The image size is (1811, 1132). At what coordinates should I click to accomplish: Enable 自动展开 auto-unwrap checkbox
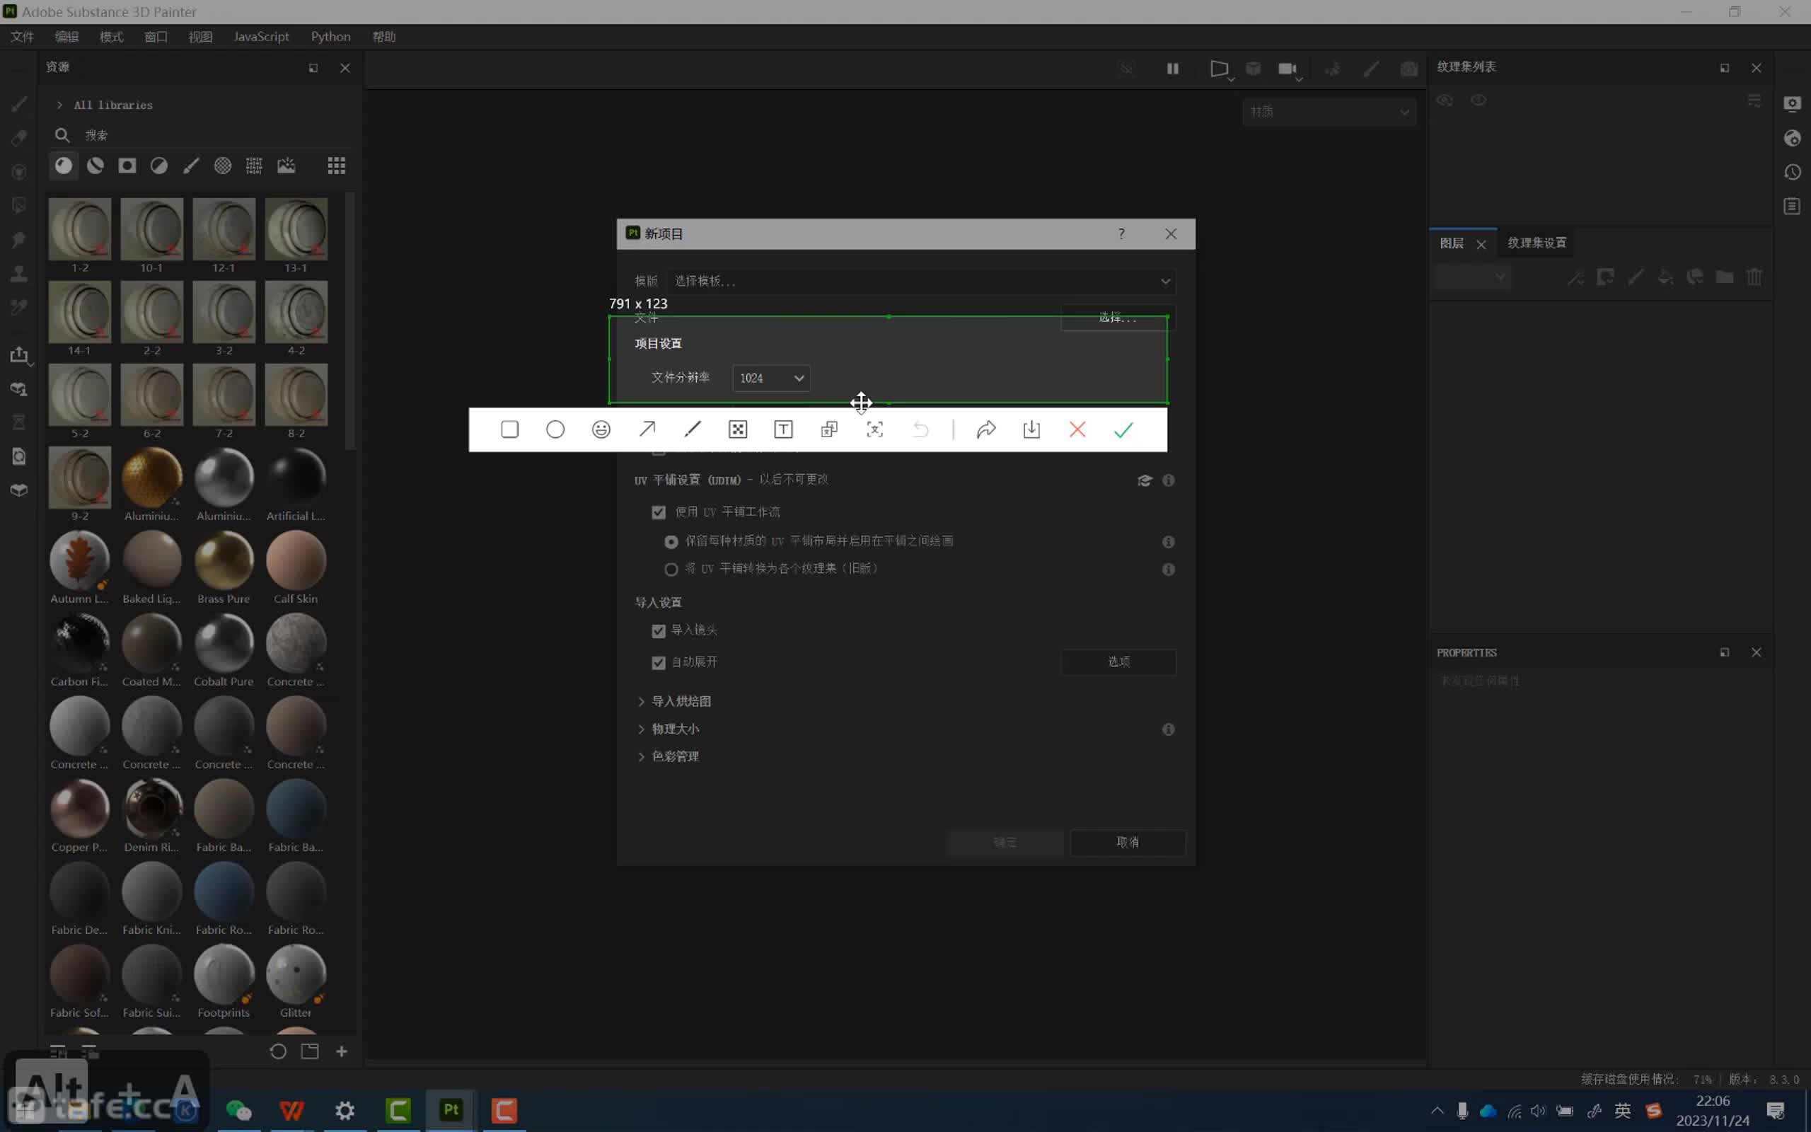point(657,662)
